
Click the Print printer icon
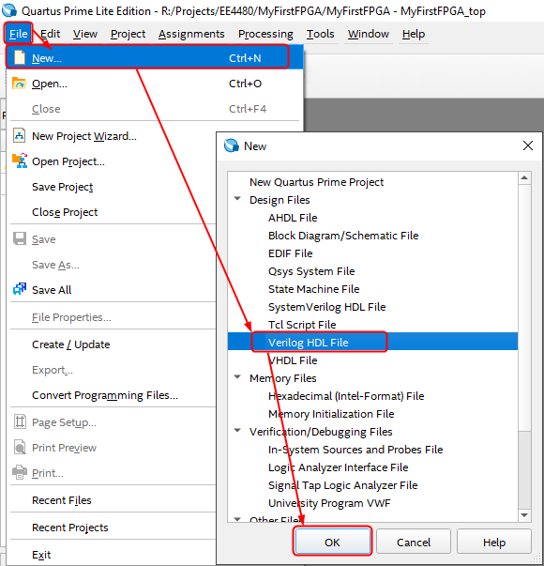click(20, 472)
